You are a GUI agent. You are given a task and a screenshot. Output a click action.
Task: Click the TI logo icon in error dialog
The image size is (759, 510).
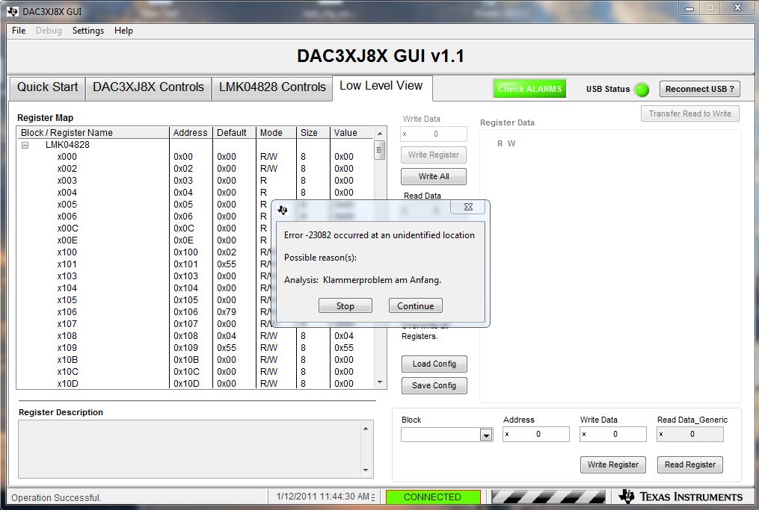point(283,210)
